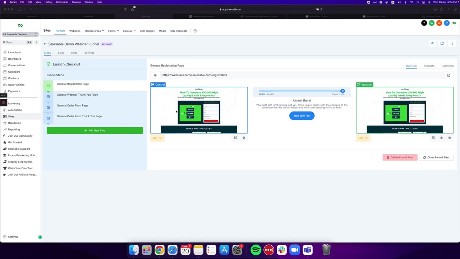This screenshot has height=259, width=460.
Task: Click Clone Funnel Step button
Action: [436, 158]
